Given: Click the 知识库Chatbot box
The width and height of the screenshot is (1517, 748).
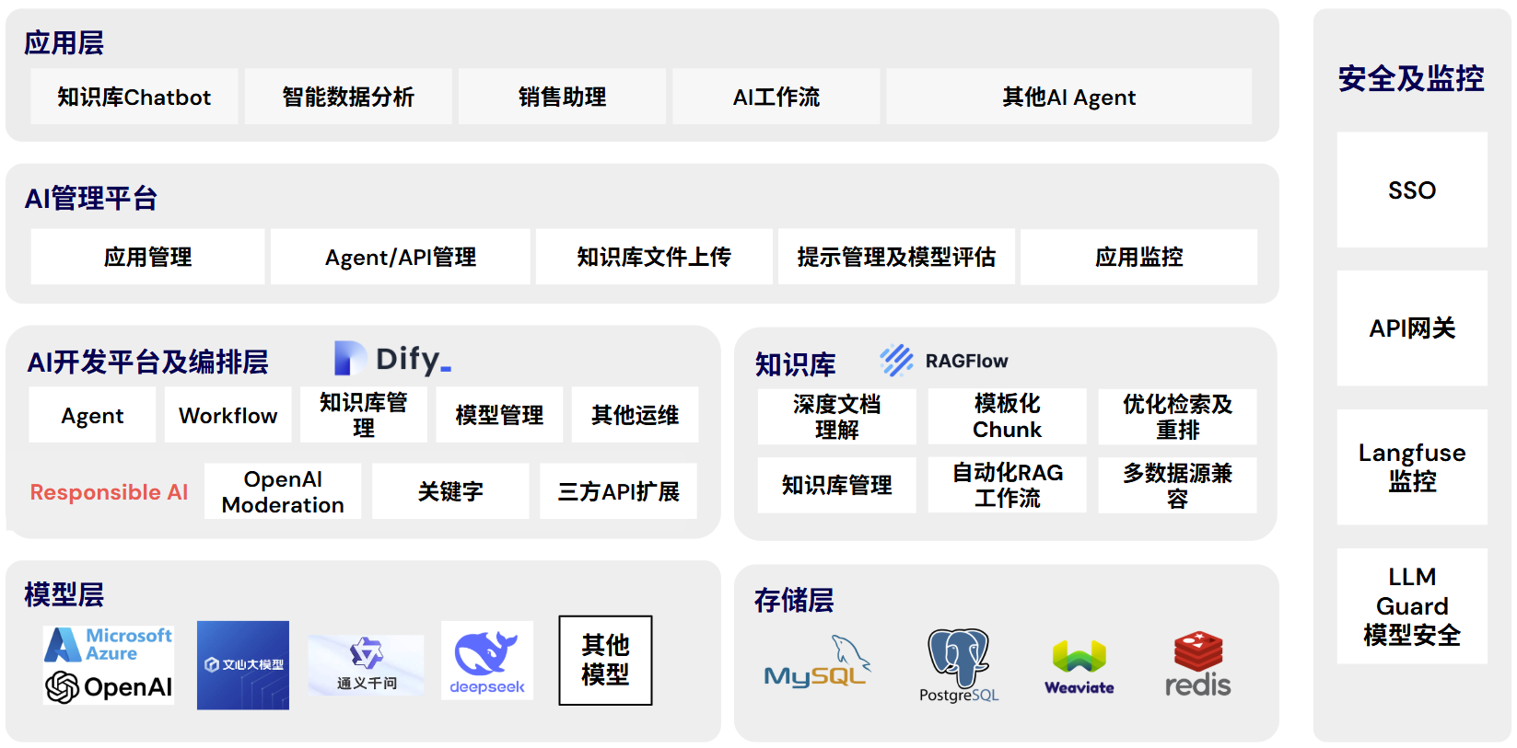Looking at the screenshot, I should tap(134, 97).
